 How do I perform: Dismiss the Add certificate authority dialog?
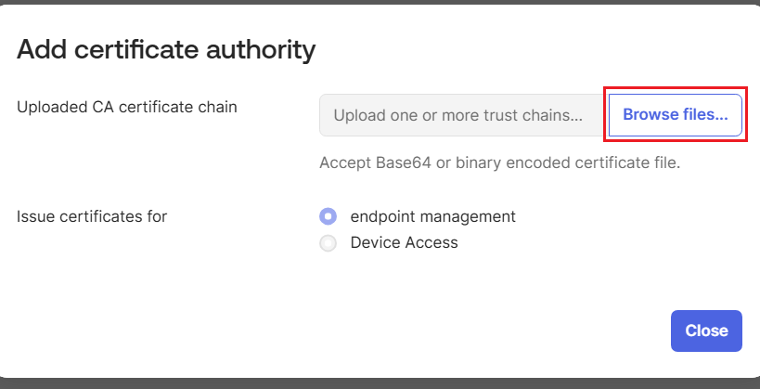pos(705,331)
